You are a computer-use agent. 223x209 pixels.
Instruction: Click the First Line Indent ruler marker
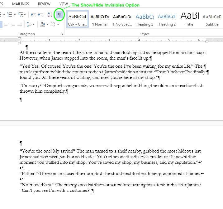(20, 39)
